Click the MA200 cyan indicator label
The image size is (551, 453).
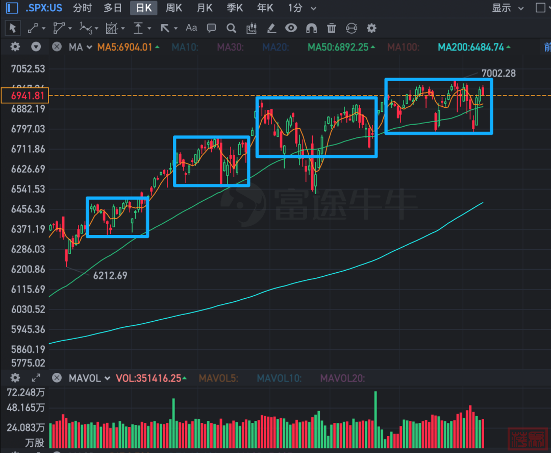pyautogui.click(x=471, y=47)
